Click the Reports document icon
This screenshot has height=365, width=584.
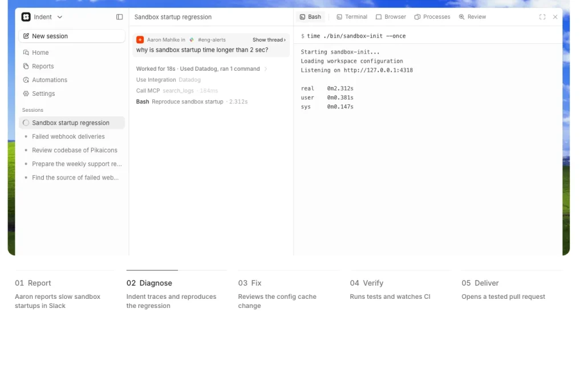(x=26, y=66)
